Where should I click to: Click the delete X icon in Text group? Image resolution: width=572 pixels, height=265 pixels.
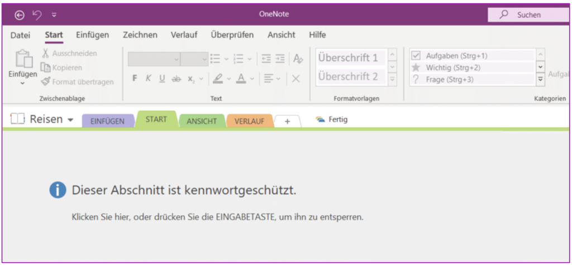(x=296, y=79)
